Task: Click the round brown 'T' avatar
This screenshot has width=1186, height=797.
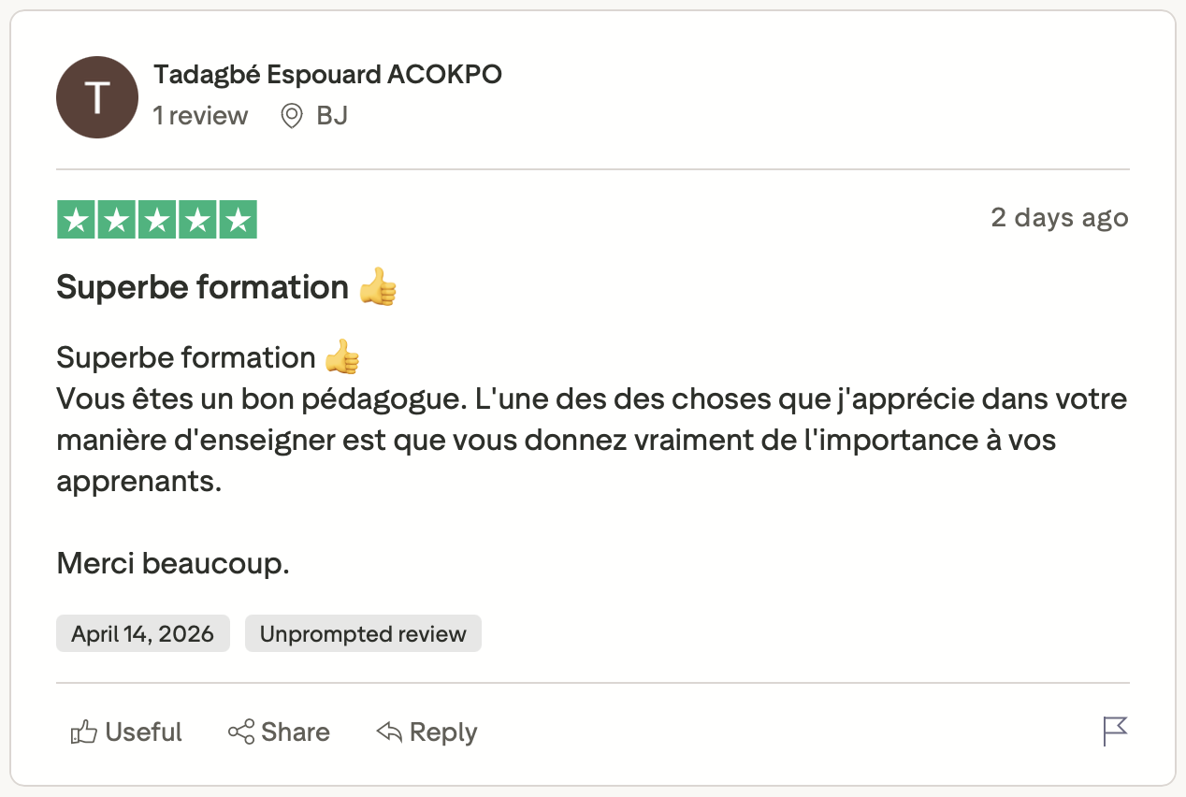Action: tap(97, 97)
